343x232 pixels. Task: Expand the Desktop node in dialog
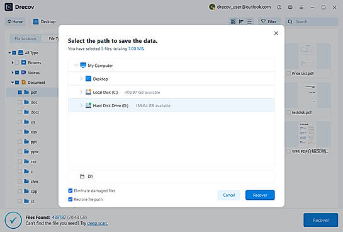[81, 78]
